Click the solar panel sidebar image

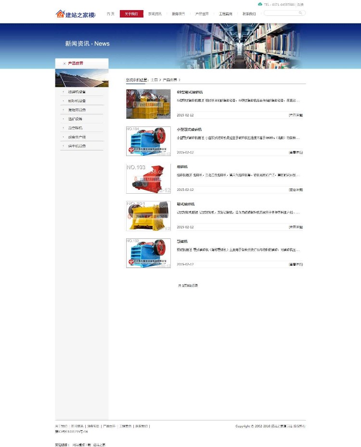tap(82, 78)
